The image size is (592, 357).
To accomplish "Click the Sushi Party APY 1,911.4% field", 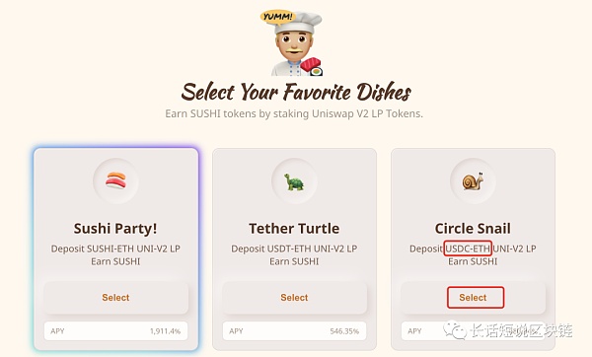I will coord(115,331).
